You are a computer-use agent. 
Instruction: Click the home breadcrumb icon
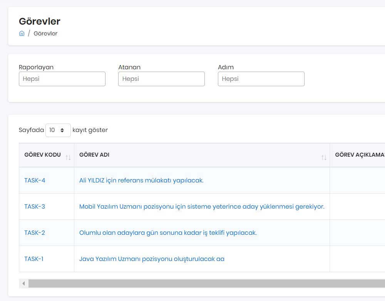22,33
